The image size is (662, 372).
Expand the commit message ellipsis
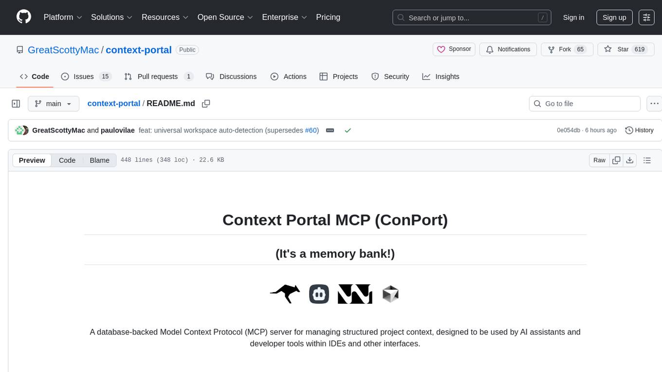[330, 130]
